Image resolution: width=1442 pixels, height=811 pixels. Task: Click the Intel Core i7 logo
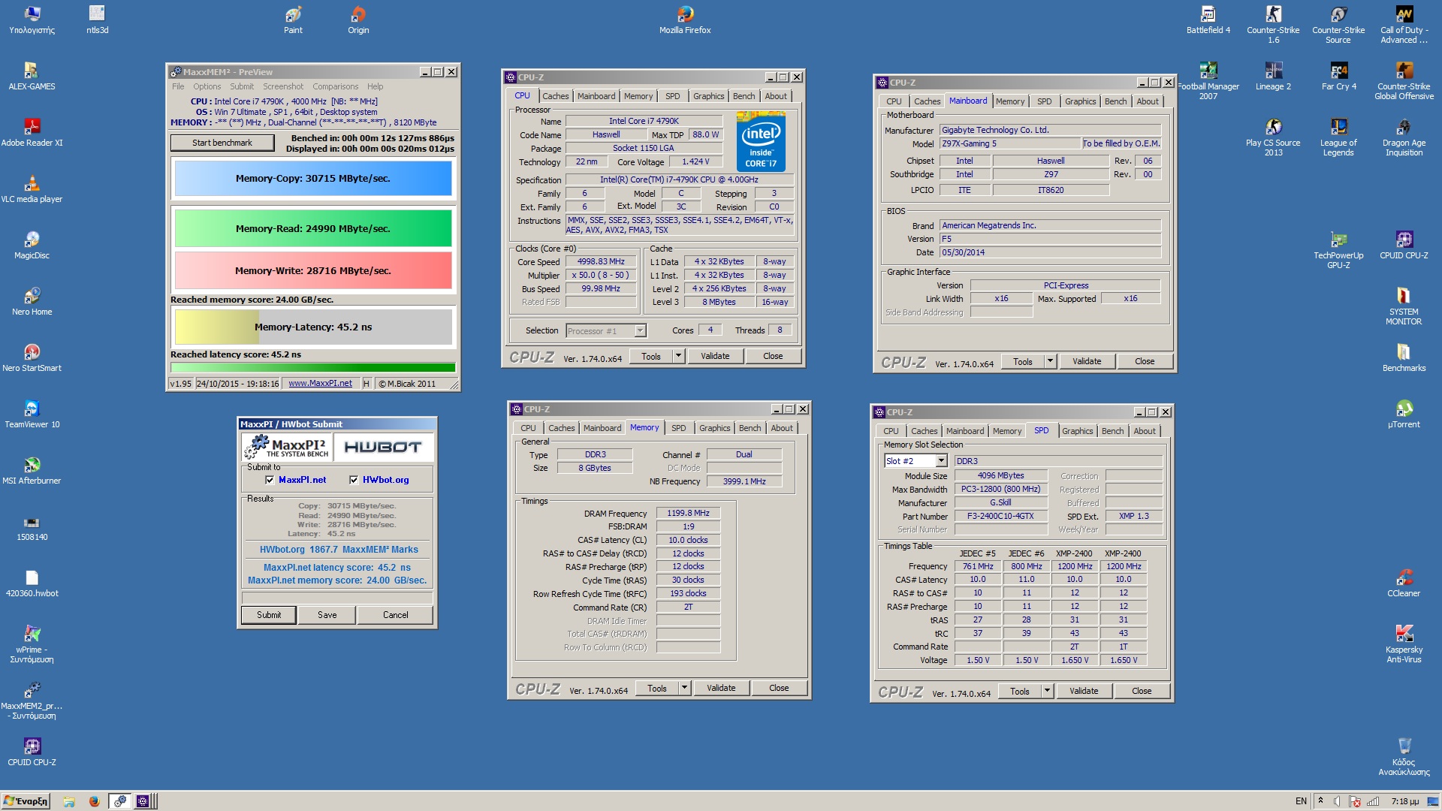761,142
